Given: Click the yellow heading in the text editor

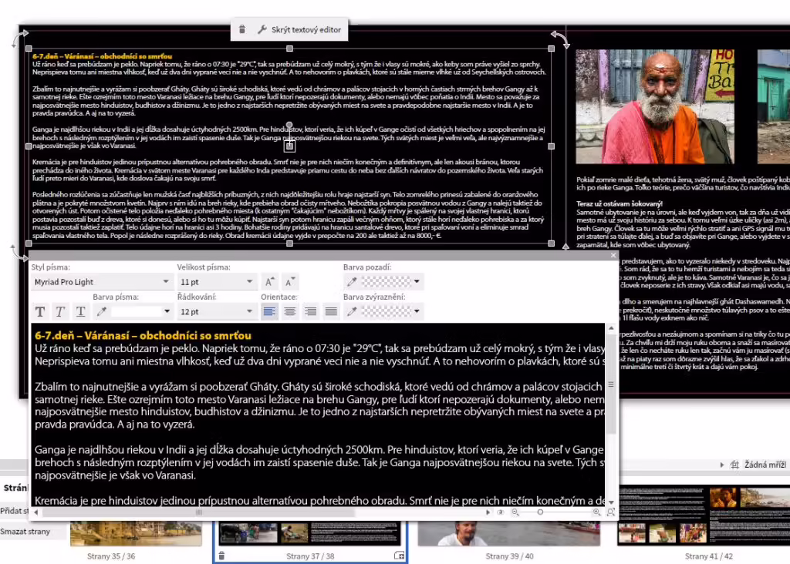Looking at the screenshot, I should click(143, 336).
